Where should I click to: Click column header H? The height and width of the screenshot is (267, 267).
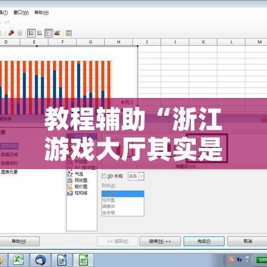point(118,42)
